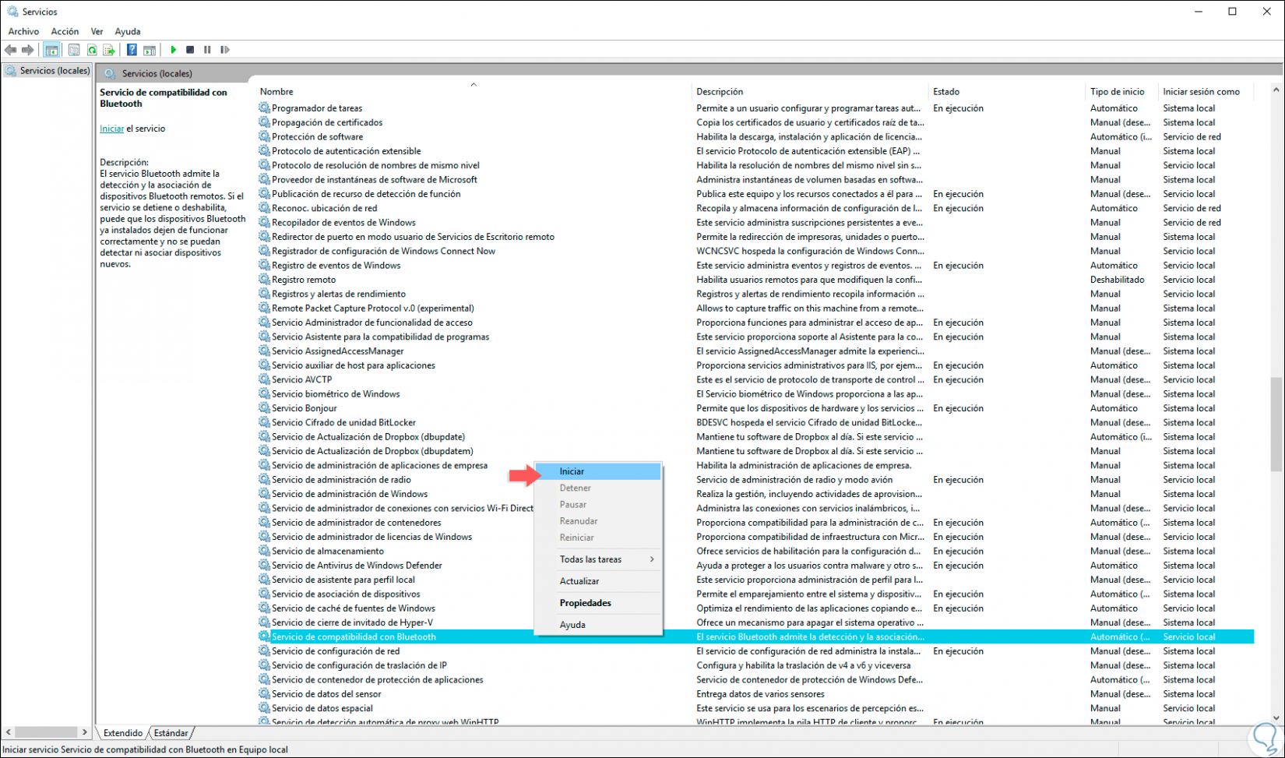Click the vertical scrollbar thumb
Screen dimensions: 1285x758
click(1276, 425)
